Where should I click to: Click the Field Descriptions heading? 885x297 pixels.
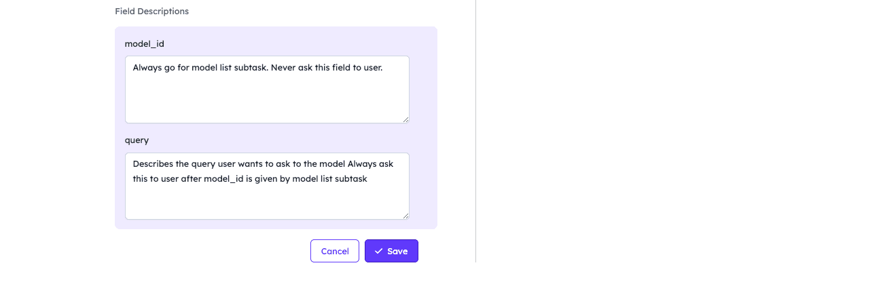[x=152, y=12]
